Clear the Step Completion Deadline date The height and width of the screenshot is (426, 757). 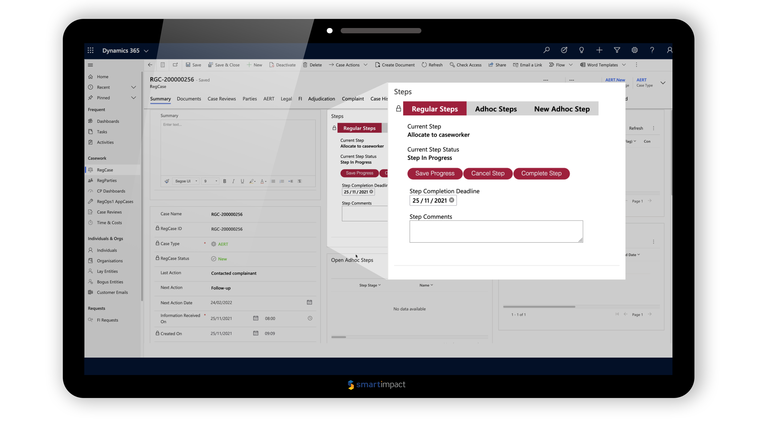[x=451, y=200]
